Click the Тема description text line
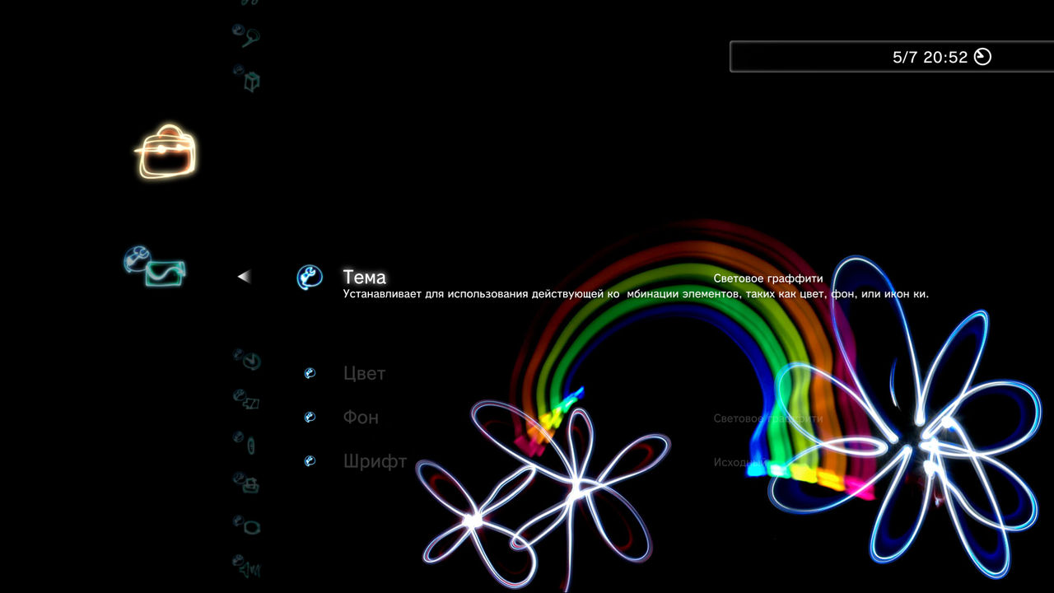The width and height of the screenshot is (1054, 593). click(636, 294)
